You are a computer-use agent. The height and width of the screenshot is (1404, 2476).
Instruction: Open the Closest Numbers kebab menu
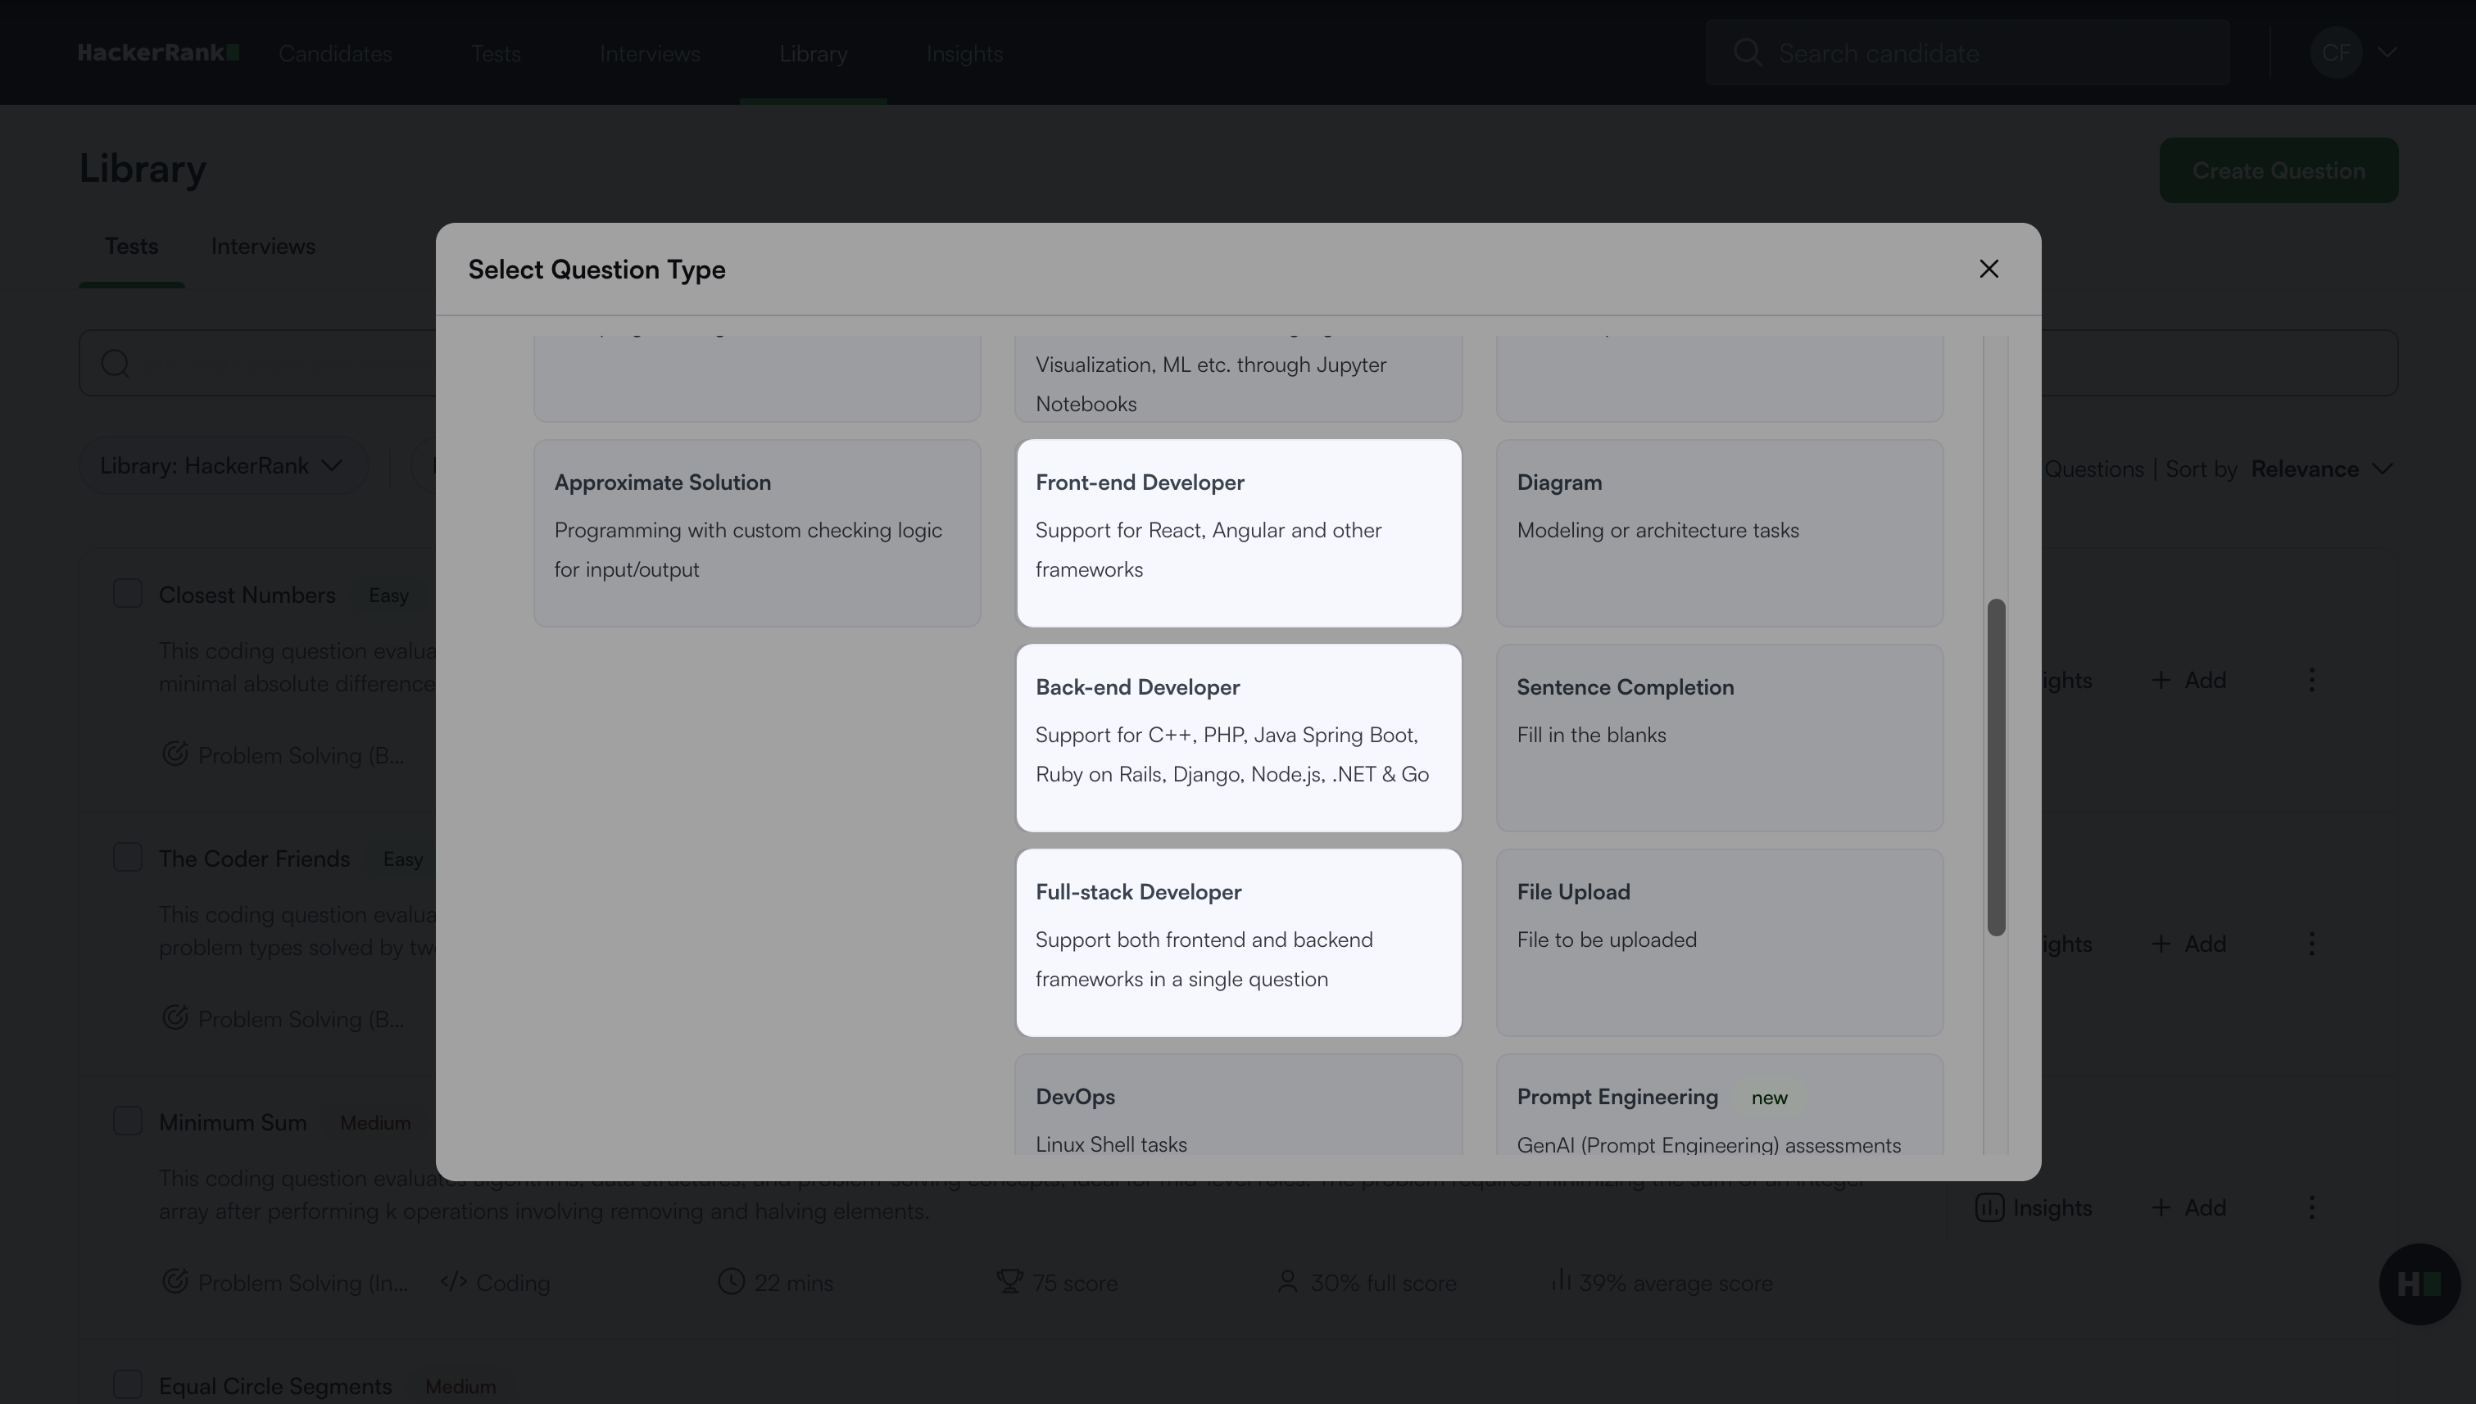(2311, 680)
